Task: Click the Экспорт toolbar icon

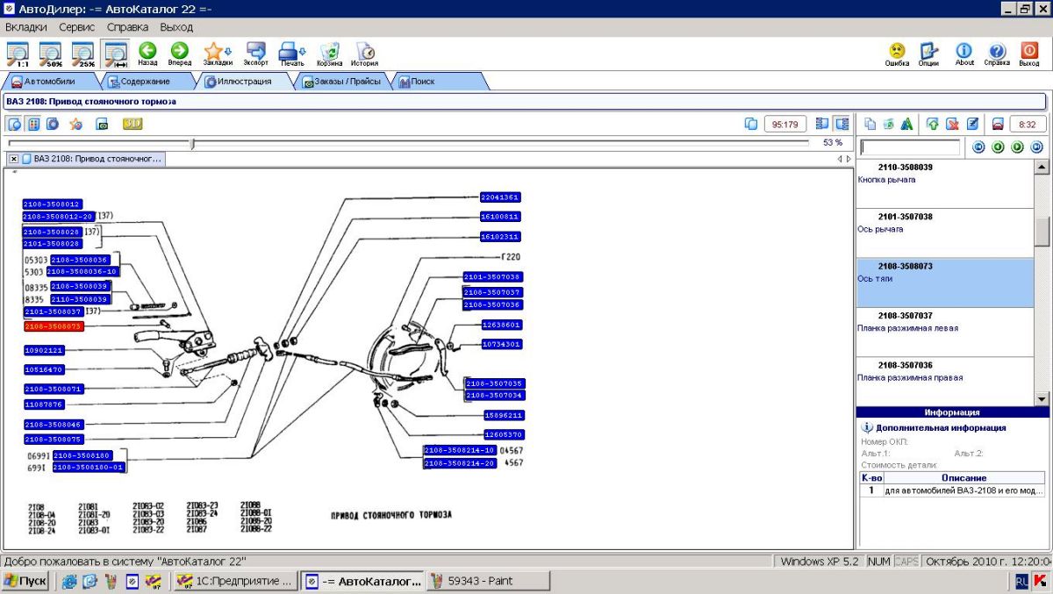Action: [256, 52]
